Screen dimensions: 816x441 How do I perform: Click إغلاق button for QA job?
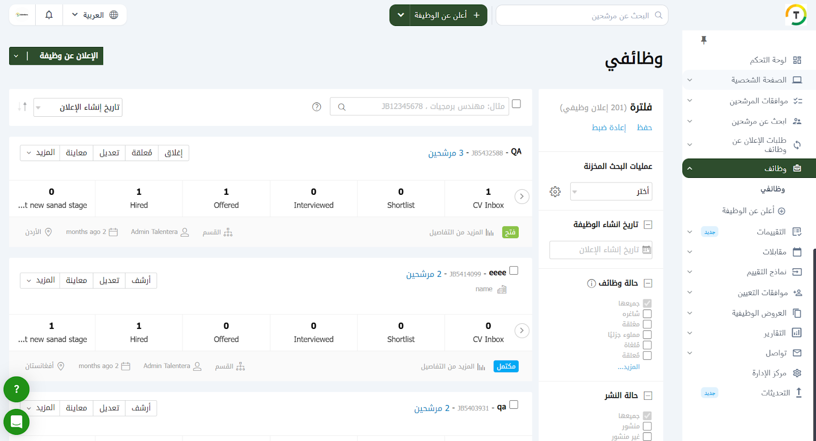tap(173, 153)
